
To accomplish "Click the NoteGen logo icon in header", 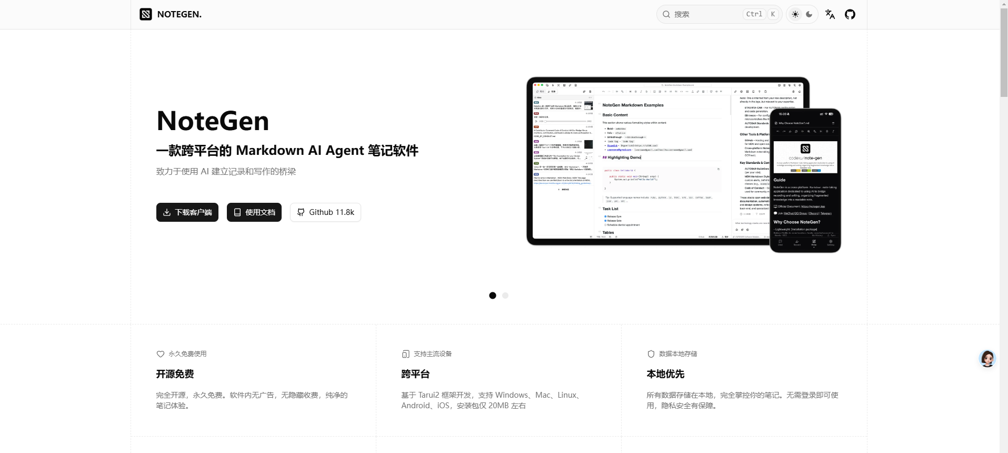I will click(146, 14).
